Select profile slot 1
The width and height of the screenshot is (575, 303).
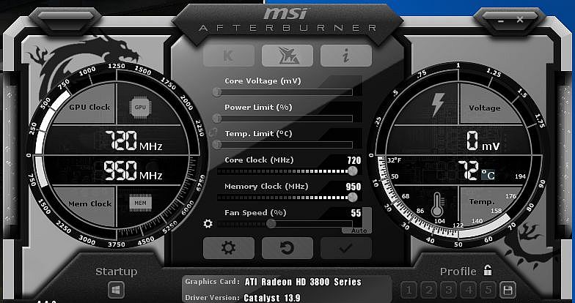point(409,291)
